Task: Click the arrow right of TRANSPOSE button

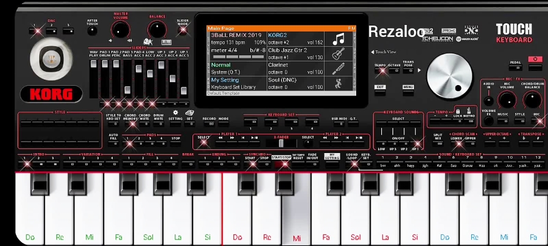Action: pos(419,70)
